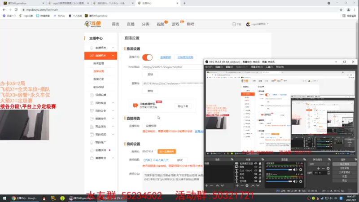Pop out the Scenes dock icon

click(232, 159)
